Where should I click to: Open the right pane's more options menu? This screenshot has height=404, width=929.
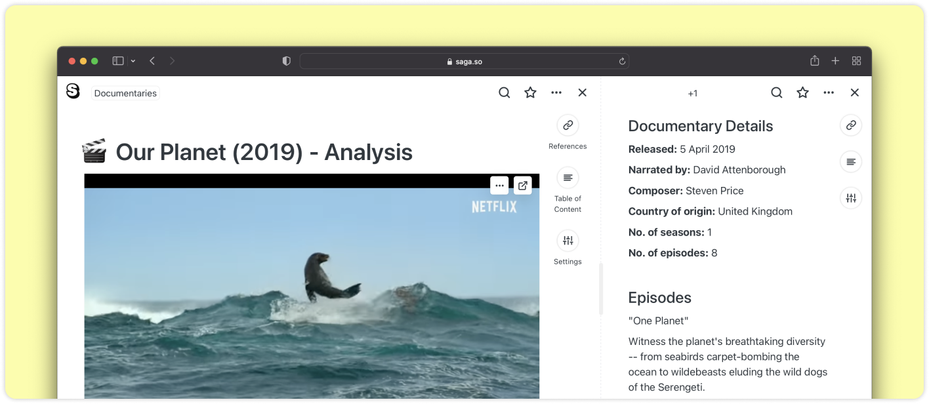[x=829, y=93]
